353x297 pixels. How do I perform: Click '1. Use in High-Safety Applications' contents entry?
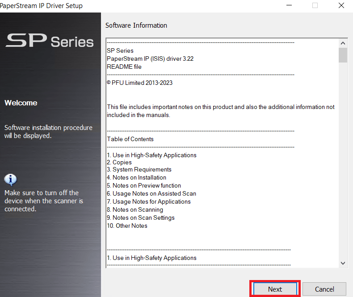click(151, 155)
